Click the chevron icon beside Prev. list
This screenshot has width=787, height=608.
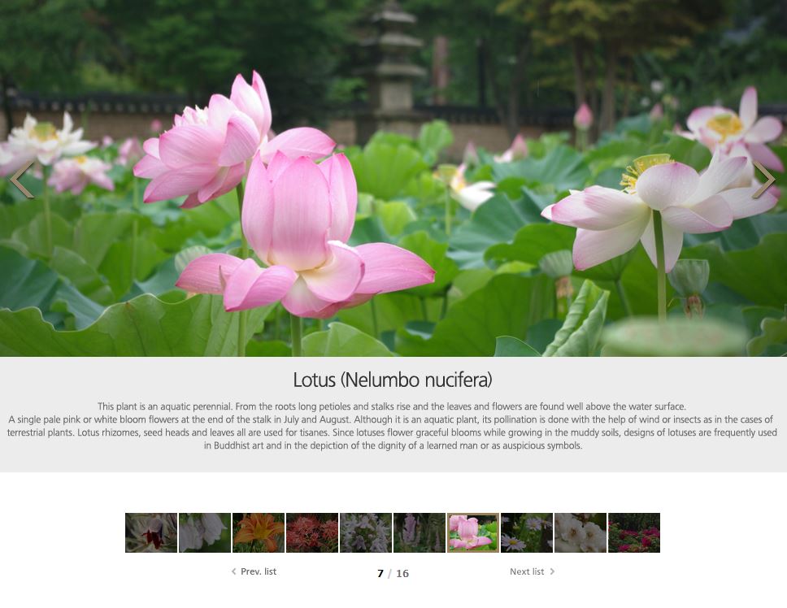(x=233, y=571)
